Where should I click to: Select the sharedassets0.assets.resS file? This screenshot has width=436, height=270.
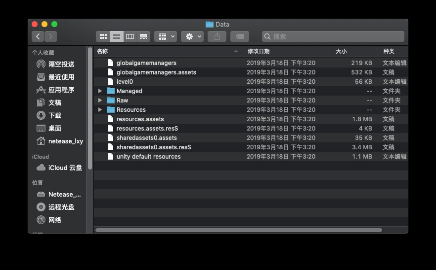[x=154, y=147]
